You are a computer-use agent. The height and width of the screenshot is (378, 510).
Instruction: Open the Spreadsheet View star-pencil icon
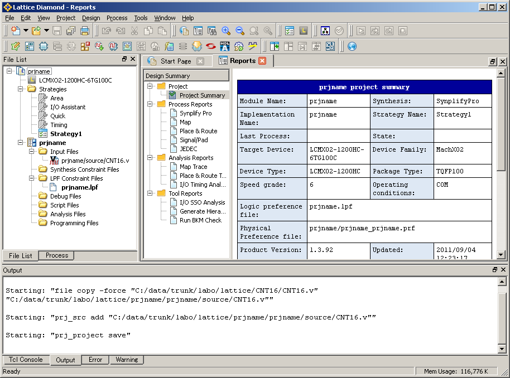(16, 46)
